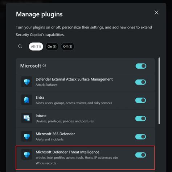Click the Entra plugin icon
The width and height of the screenshot is (172, 172).
tap(27, 100)
